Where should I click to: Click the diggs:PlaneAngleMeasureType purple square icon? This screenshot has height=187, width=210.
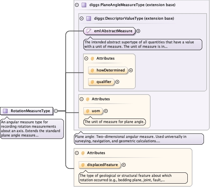[84, 5]
